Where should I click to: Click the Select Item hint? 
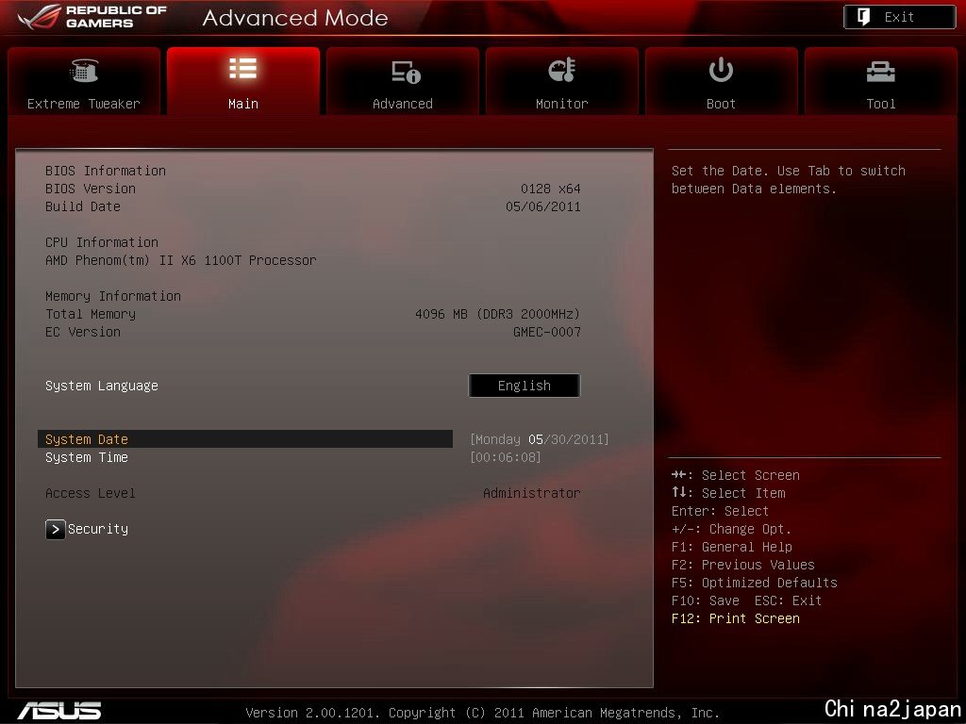coord(728,493)
